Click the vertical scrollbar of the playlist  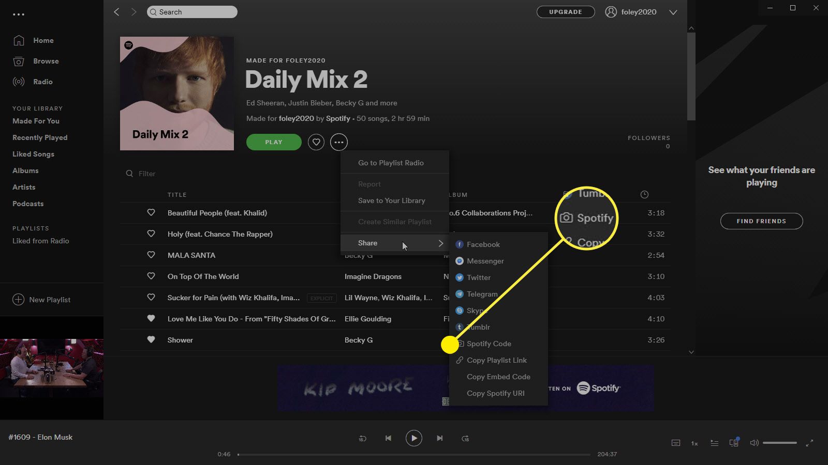[x=691, y=76]
